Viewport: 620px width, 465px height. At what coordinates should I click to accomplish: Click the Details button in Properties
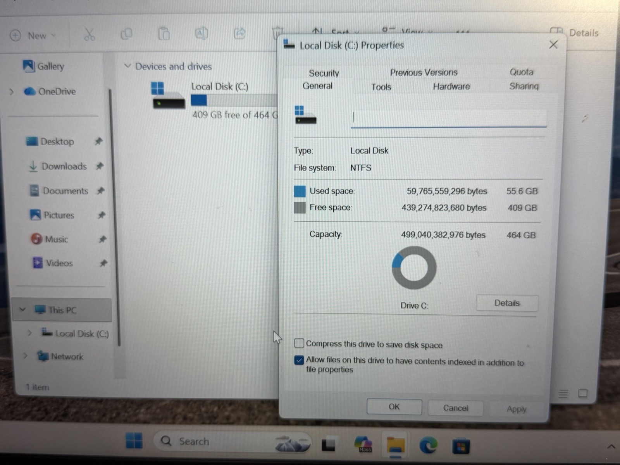click(x=507, y=303)
